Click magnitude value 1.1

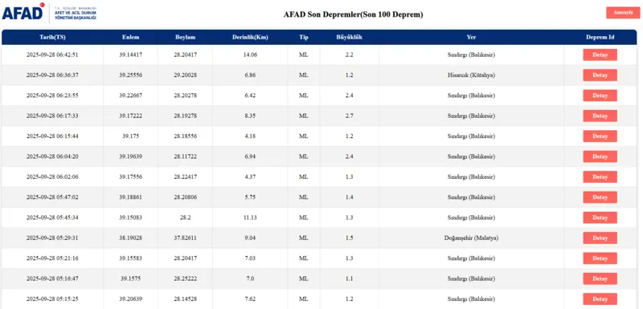pos(350,279)
